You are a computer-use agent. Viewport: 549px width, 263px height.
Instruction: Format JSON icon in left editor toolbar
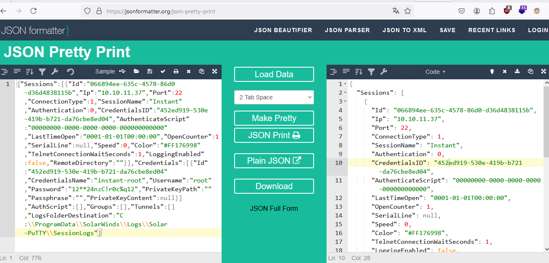tap(5, 71)
